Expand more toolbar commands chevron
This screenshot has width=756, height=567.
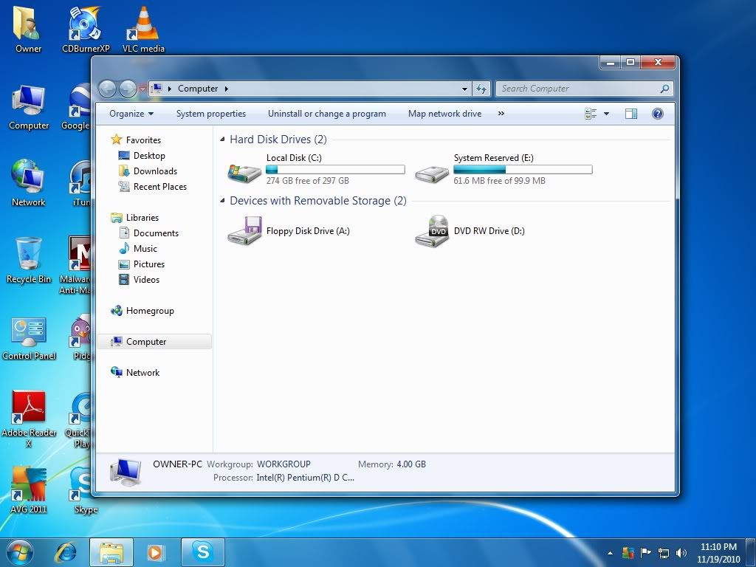pos(501,113)
